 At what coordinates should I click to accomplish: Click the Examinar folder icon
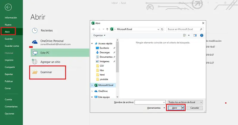click(35, 72)
